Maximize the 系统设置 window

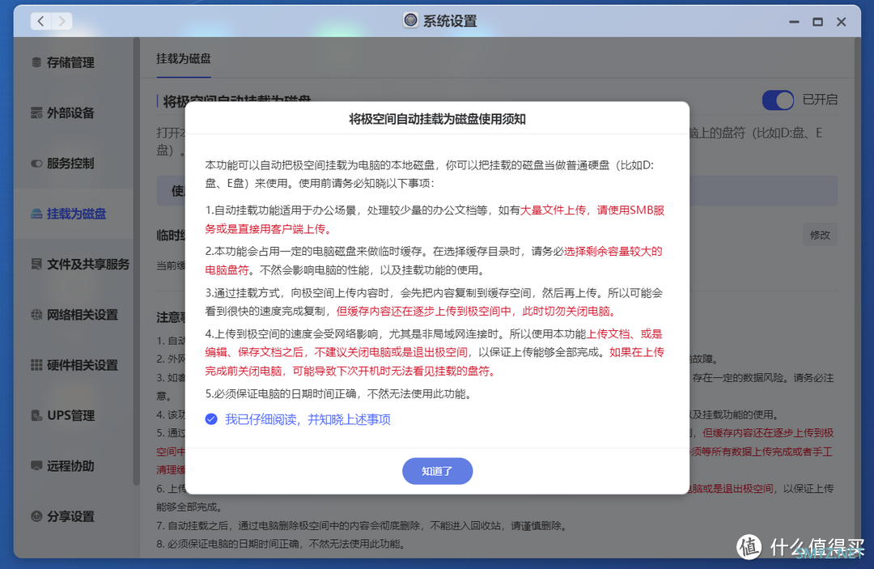click(x=817, y=22)
